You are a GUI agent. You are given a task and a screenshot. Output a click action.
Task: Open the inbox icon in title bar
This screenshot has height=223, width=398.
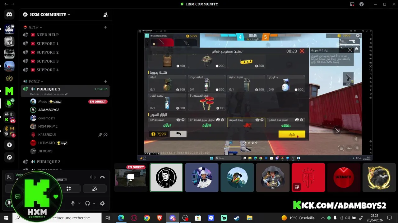tap(352, 4)
